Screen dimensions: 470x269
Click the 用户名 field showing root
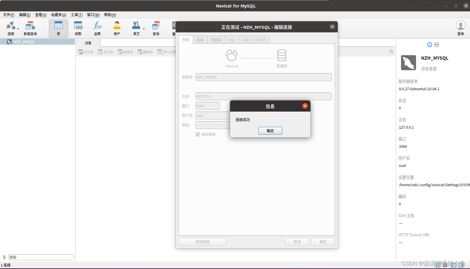pyautogui.click(x=213, y=115)
